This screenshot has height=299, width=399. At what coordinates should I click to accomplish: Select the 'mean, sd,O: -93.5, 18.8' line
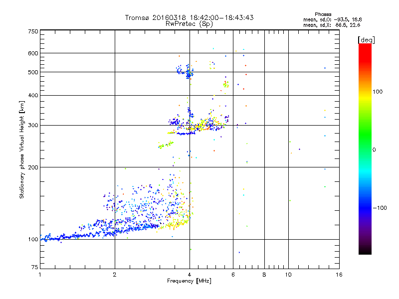point(332,20)
